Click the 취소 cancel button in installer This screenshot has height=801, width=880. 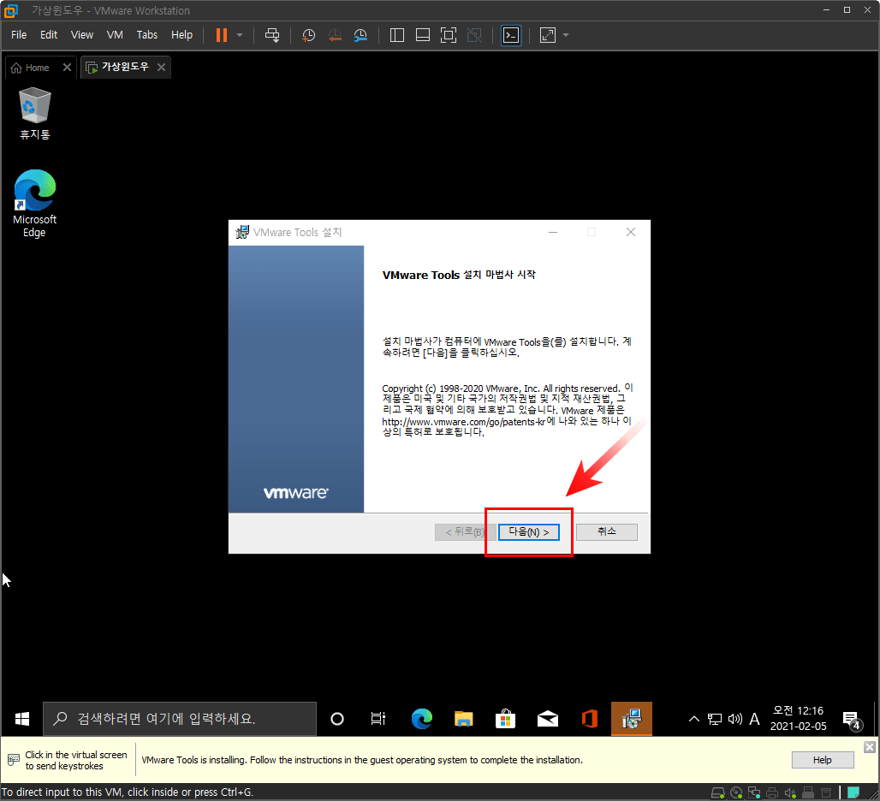[607, 531]
